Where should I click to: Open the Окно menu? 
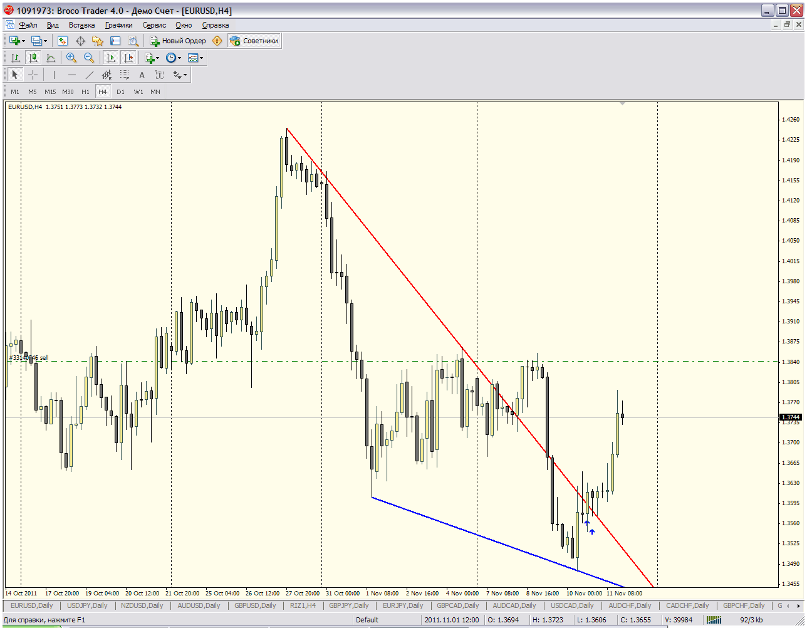tap(184, 25)
